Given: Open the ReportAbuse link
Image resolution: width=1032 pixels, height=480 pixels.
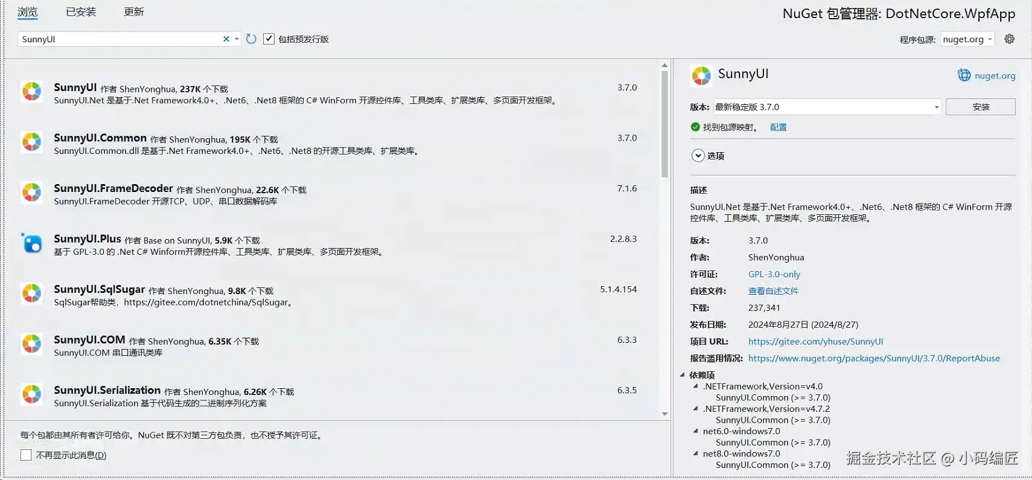Looking at the screenshot, I should click(874, 358).
